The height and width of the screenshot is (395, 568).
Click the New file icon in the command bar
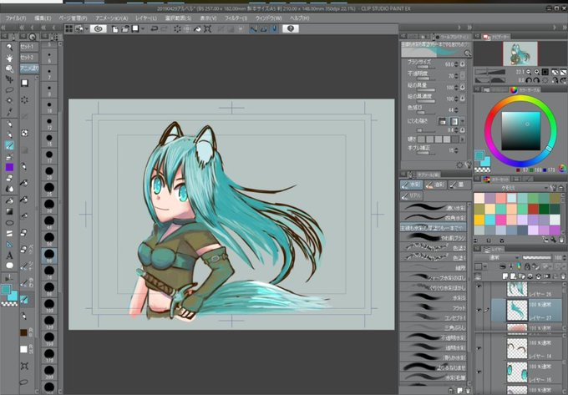click(114, 29)
